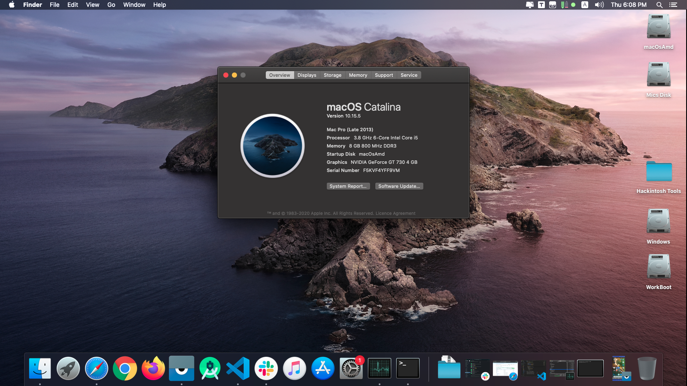Open the macOsAmd drive on desktop
687x386 pixels.
click(x=659, y=27)
